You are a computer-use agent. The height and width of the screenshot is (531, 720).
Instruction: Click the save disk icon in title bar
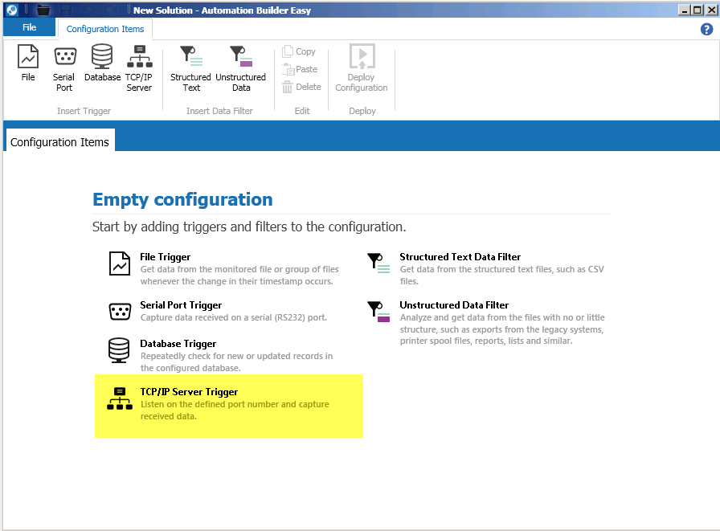coord(67,10)
